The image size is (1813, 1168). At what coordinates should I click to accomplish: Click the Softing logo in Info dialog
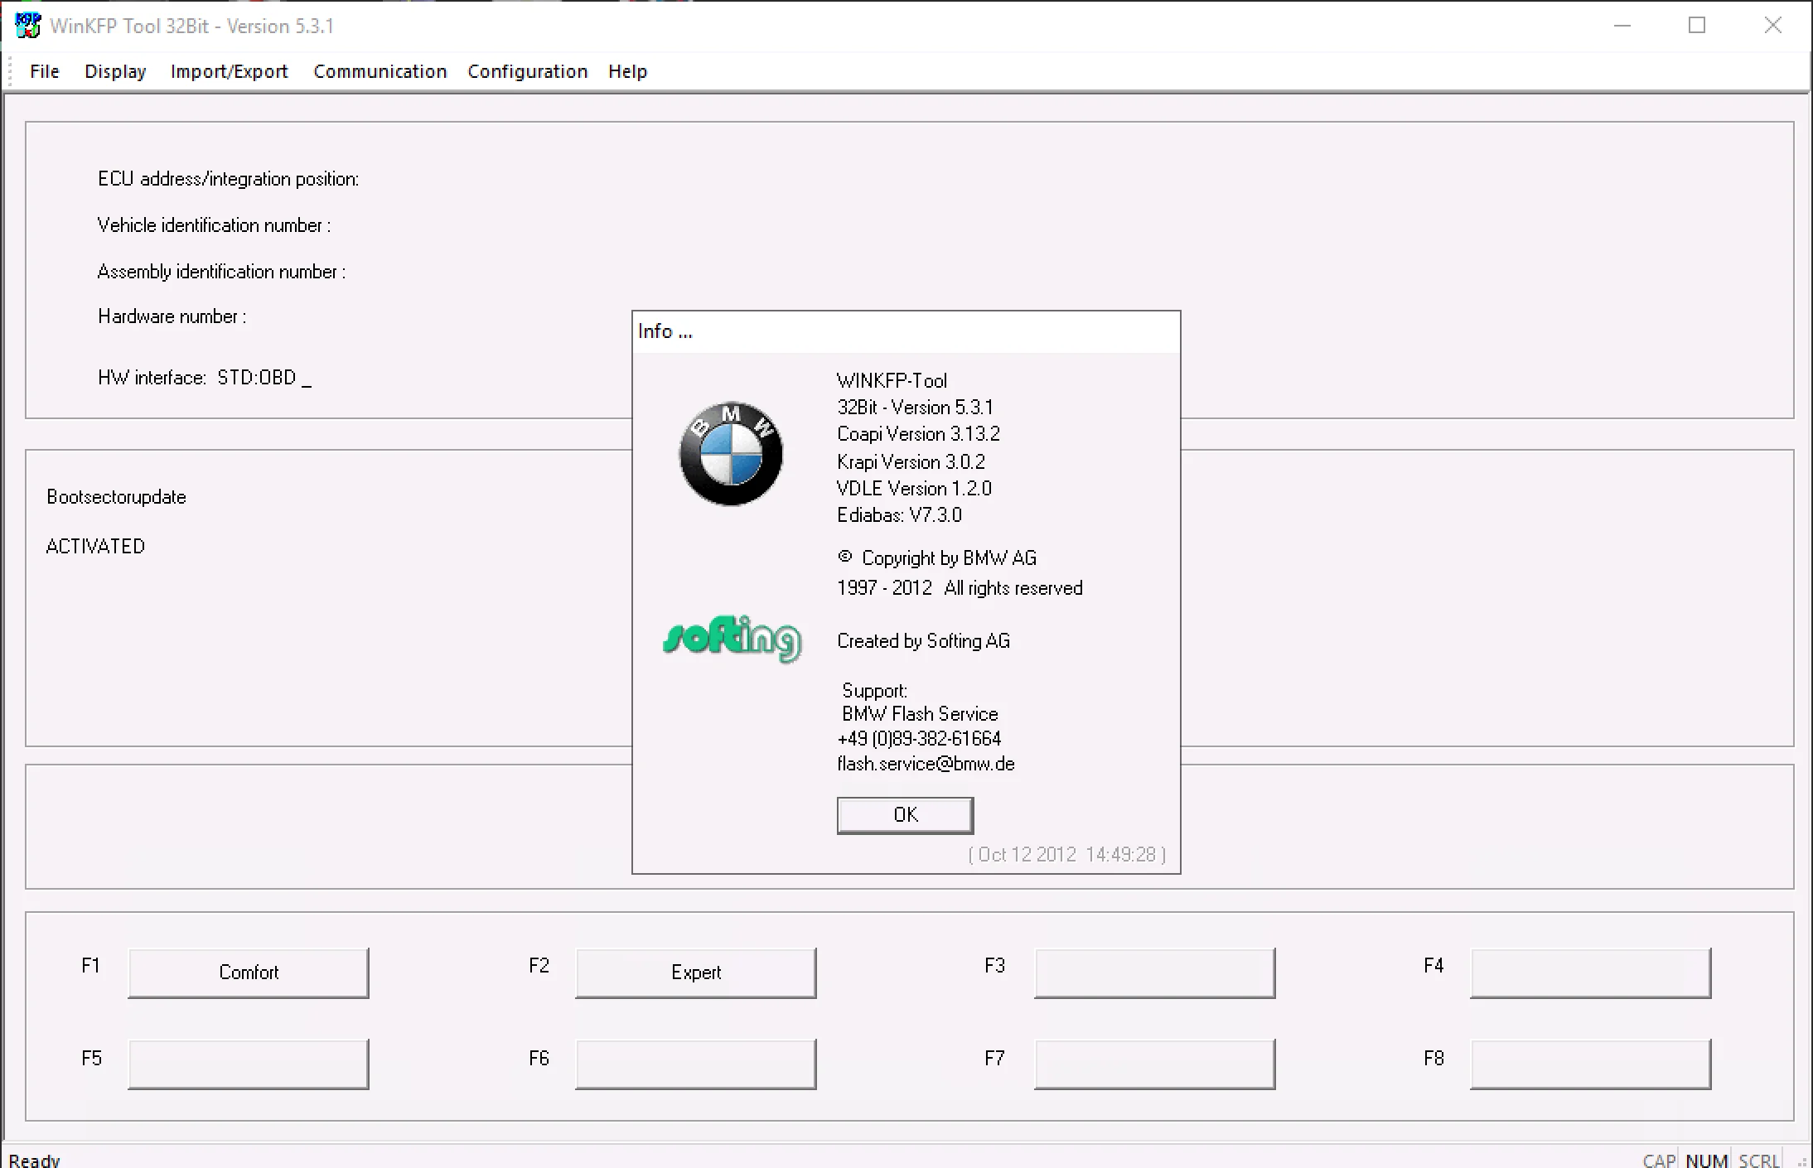point(732,639)
